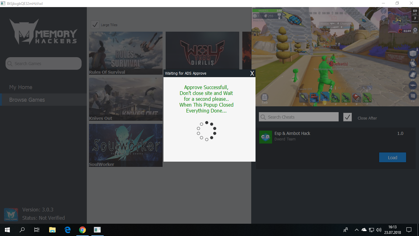Open the My Home section
The width and height of the screenshot is (419, 236).
pos(21,87)
